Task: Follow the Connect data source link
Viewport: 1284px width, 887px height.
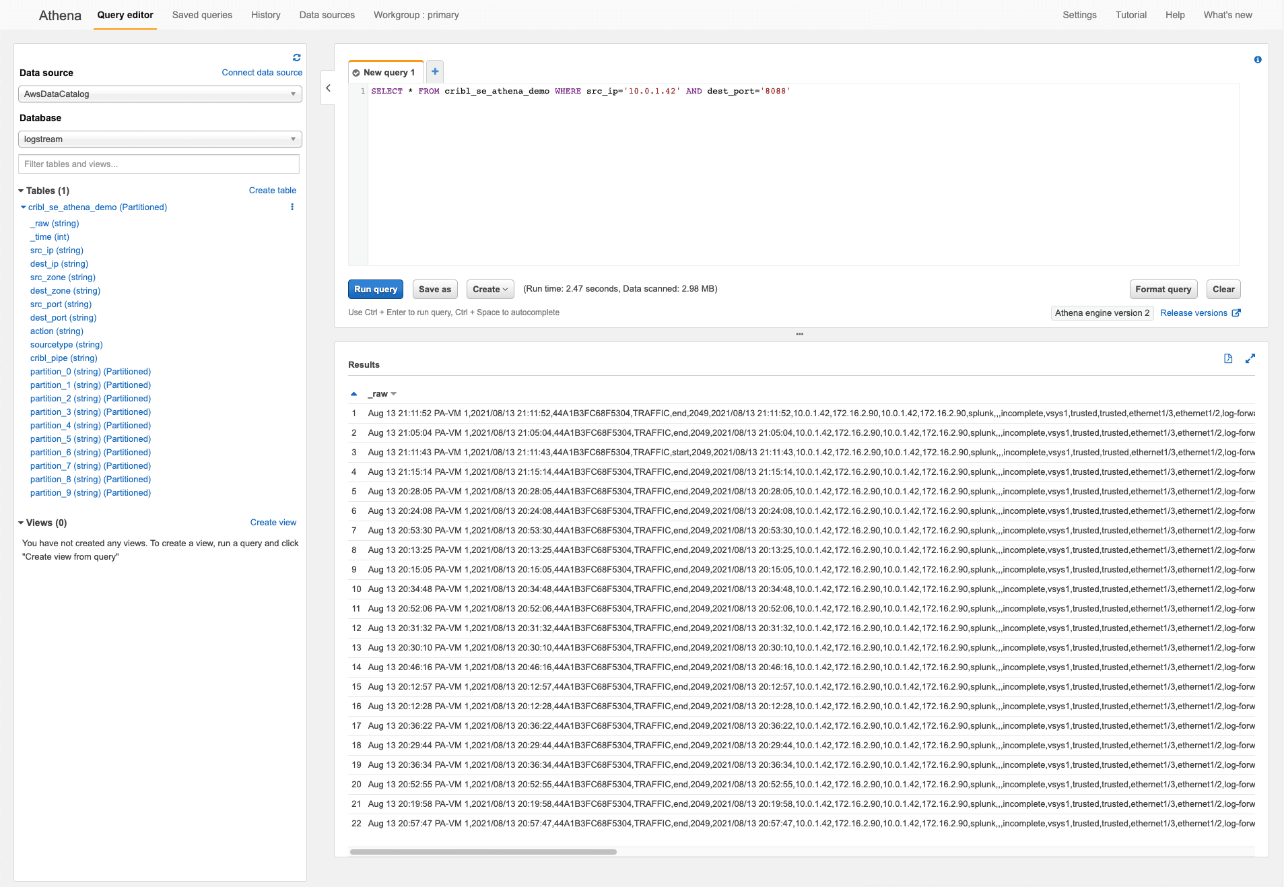Action: 262,73
